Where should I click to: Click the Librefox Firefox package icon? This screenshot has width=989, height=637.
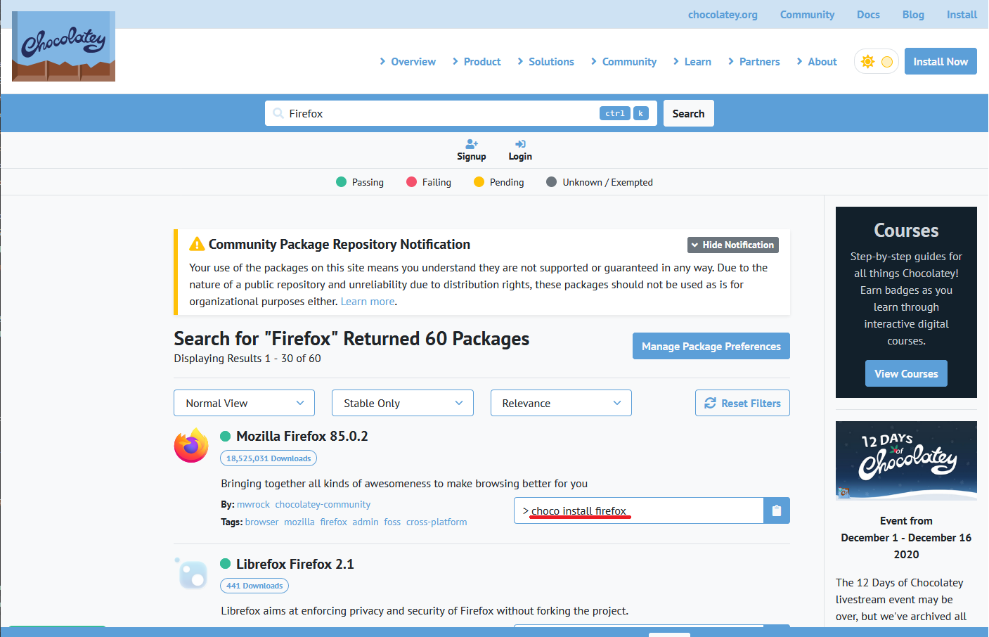191,573
